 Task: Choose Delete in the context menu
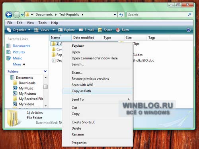[x=98, y=128]
